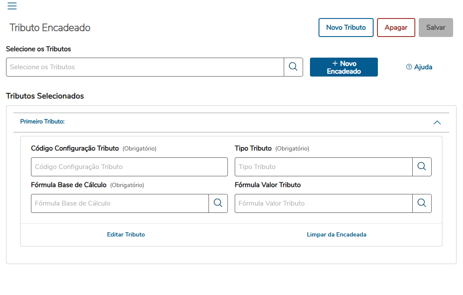Viewport: 463px width, 295px height.
Task: Click the Tipo Tributo search icon
Action: [422, 167]
